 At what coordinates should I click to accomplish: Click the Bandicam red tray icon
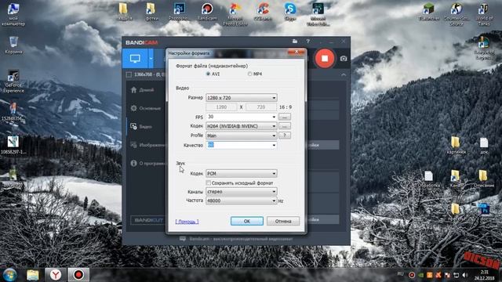tap(412, 275)
